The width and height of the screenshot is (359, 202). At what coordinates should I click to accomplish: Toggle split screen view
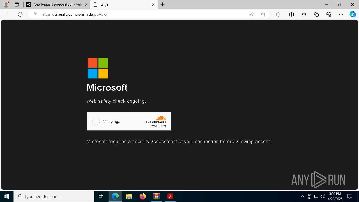(x=291, y=14)
